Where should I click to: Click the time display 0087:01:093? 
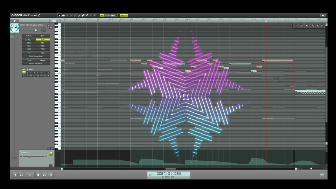169,174
